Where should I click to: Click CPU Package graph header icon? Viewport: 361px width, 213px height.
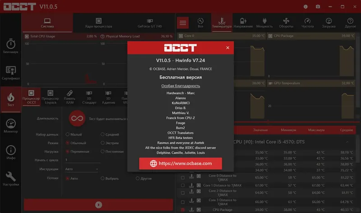(270, 36)
